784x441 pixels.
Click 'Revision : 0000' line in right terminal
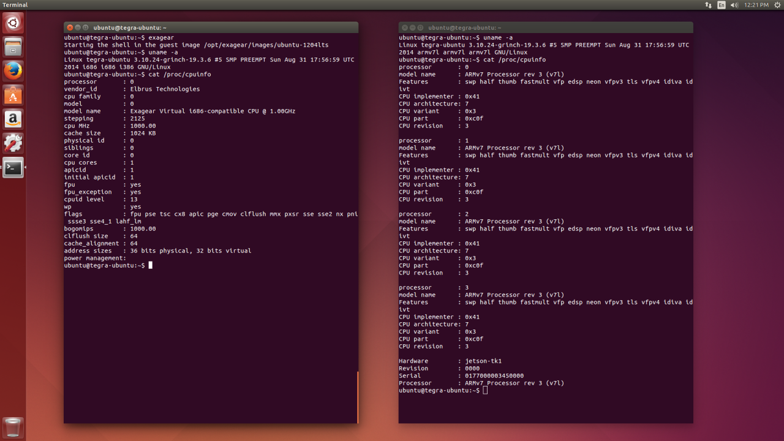point(439,368)
